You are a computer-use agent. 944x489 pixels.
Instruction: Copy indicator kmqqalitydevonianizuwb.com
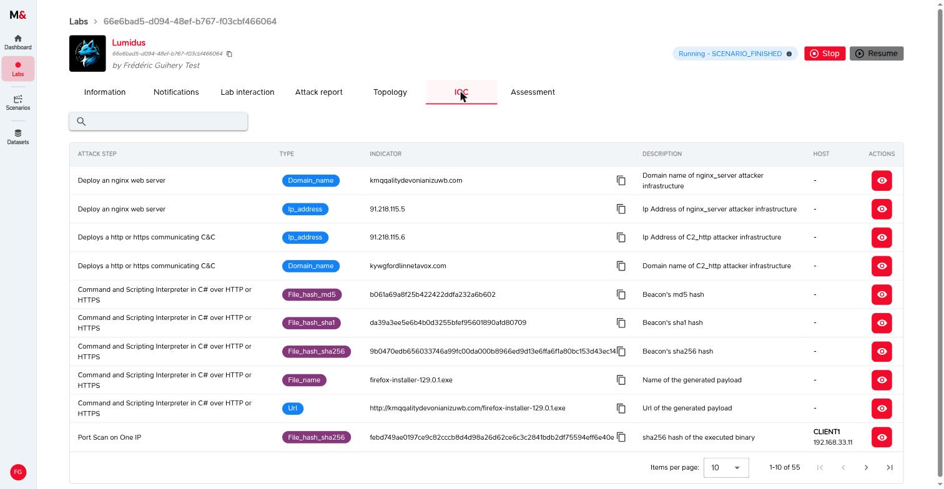pyautogui.click(x=621, y=180)
